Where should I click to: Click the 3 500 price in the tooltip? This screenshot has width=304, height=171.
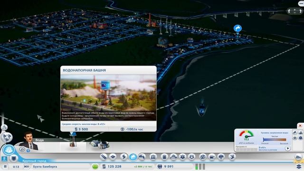pyautogui.click(x=81, y=129)
